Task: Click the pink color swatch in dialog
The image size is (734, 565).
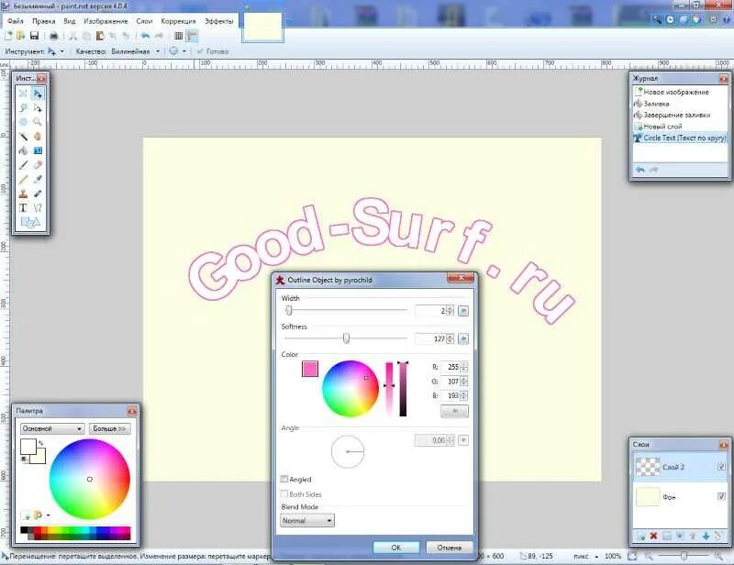Action: coord(310,369)
